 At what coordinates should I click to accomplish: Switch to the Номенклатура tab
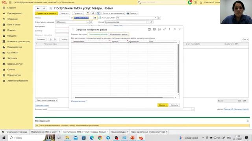point(118,132)
